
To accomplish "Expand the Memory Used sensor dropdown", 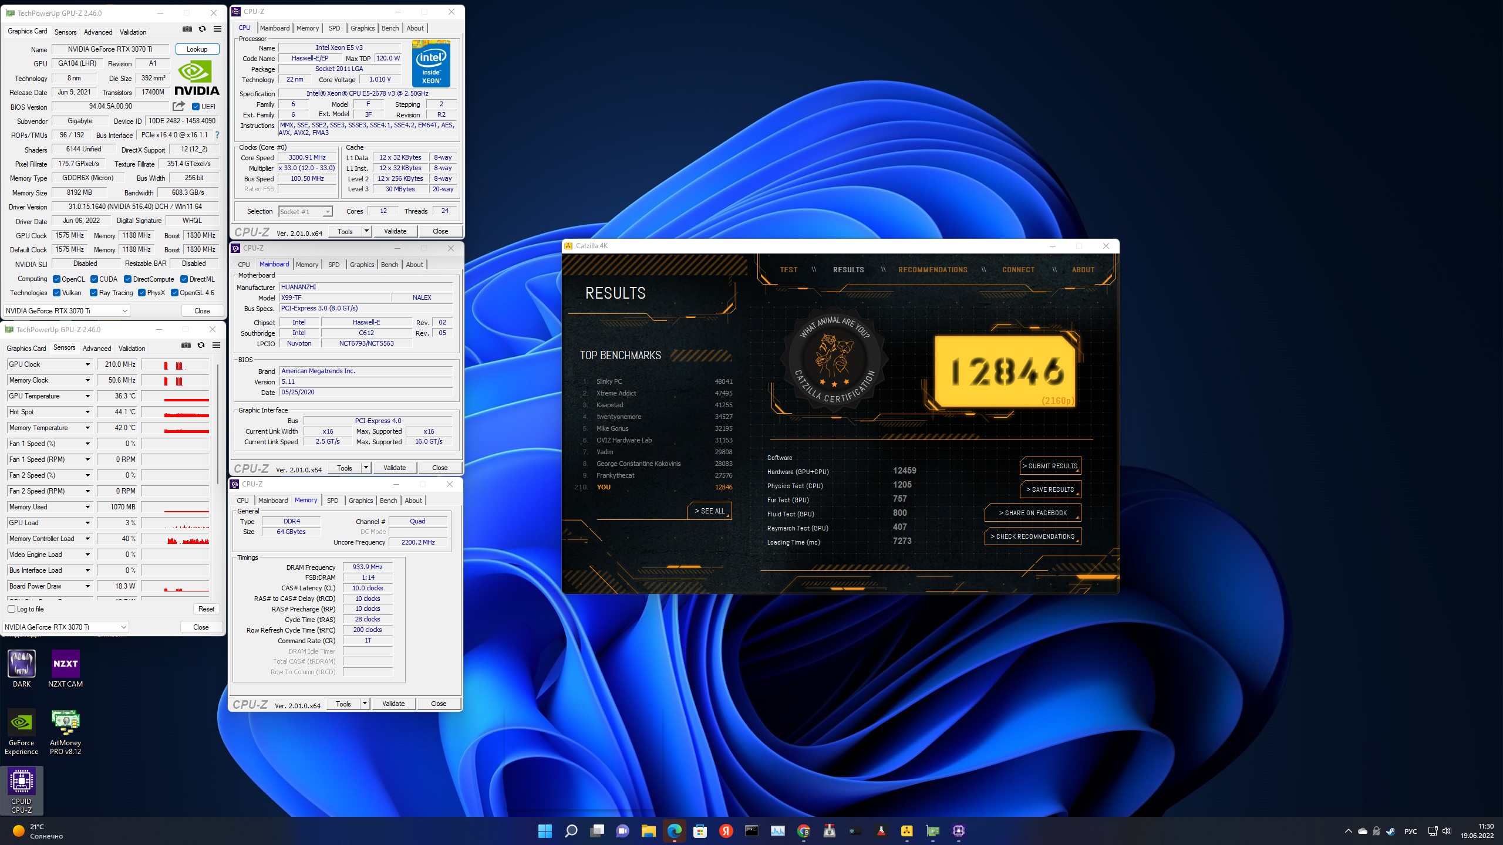I will [x=87, y=507].
